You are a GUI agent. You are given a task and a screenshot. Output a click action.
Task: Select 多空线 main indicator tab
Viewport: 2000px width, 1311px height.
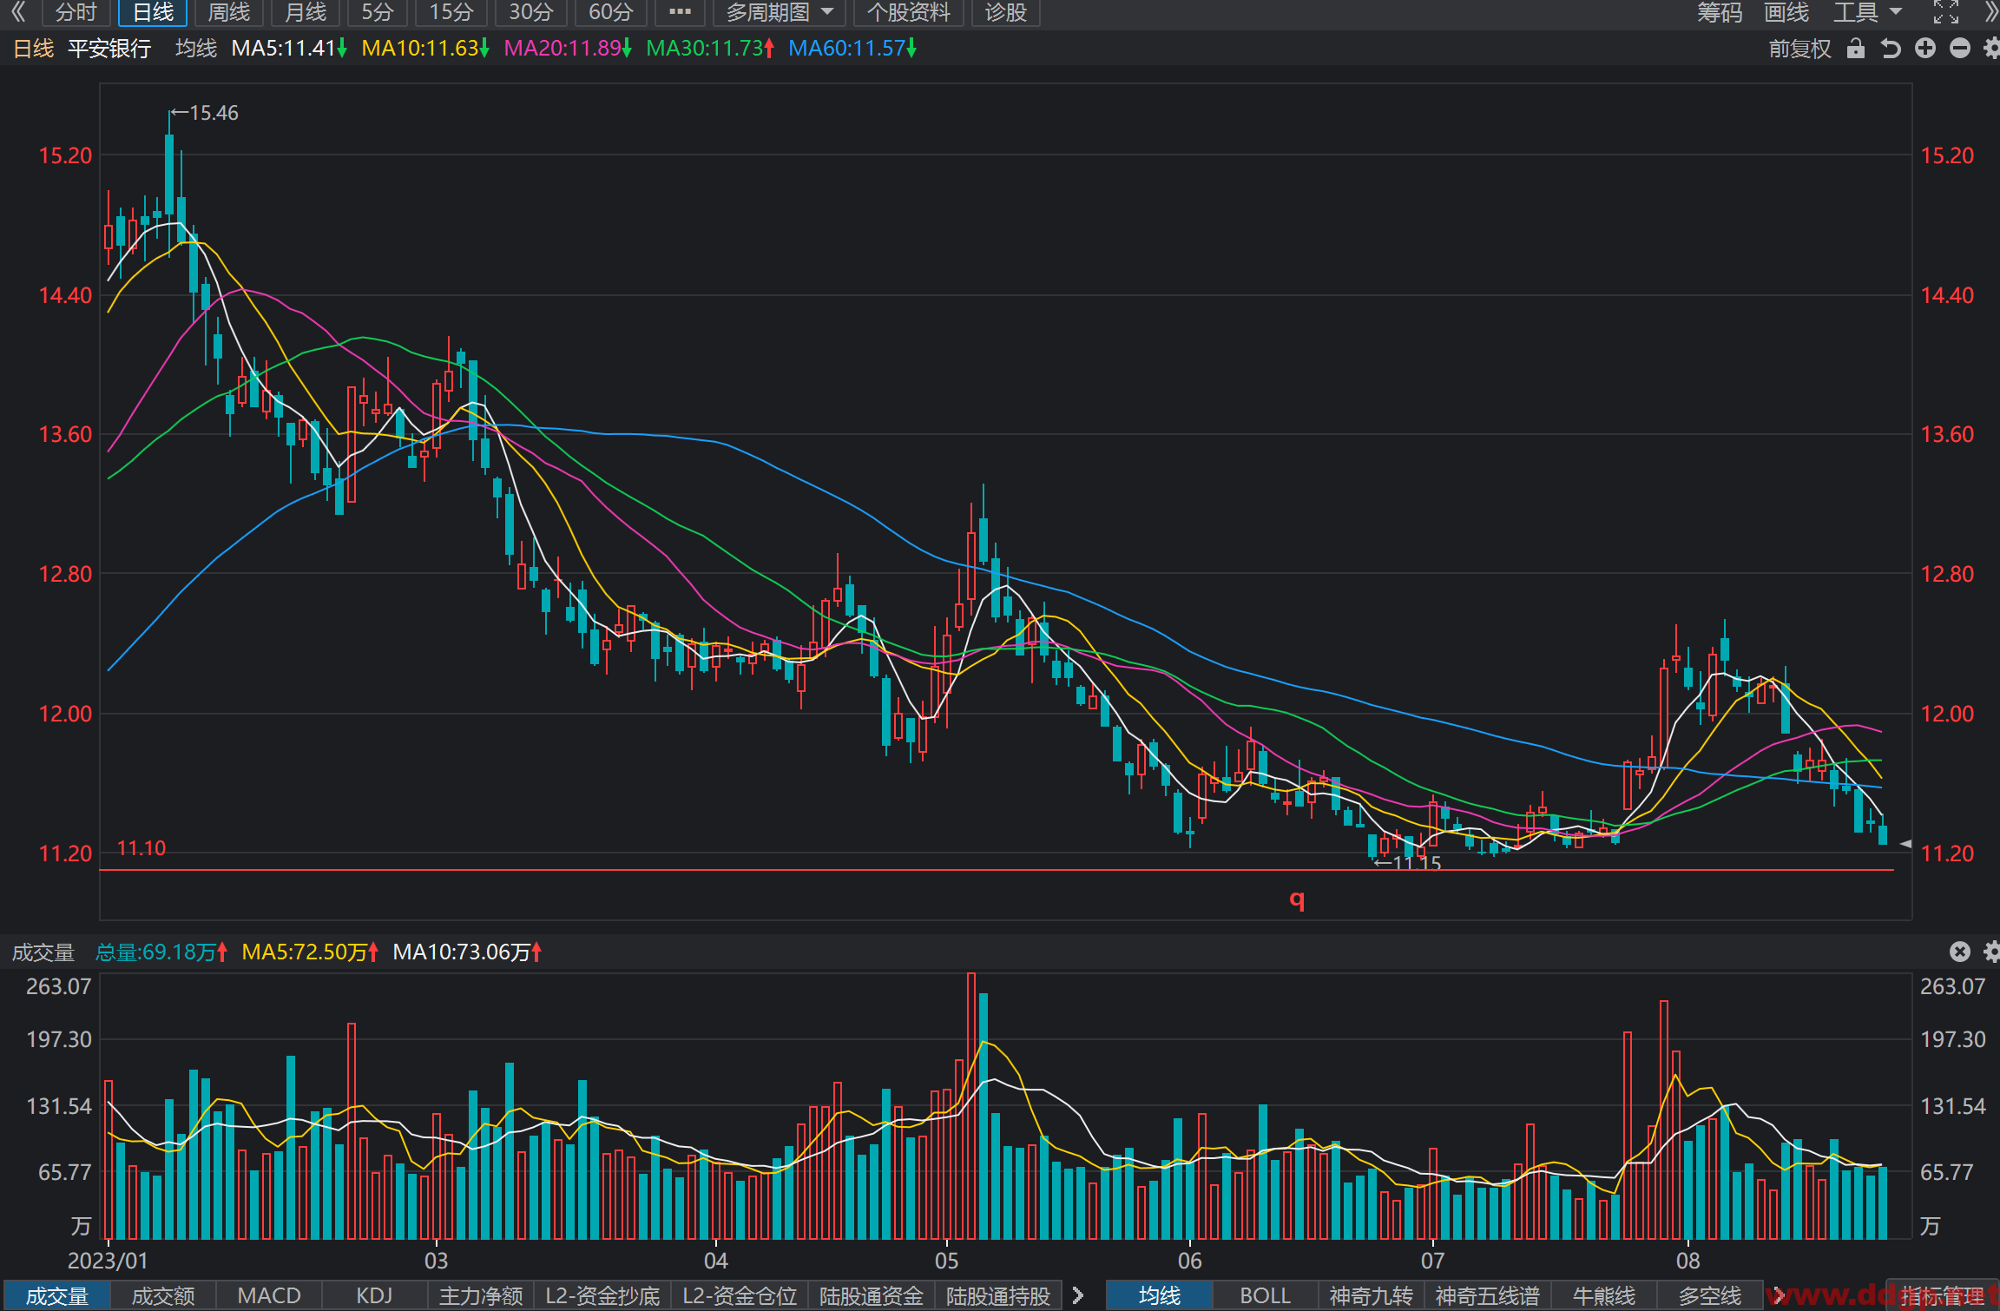1710,1295
